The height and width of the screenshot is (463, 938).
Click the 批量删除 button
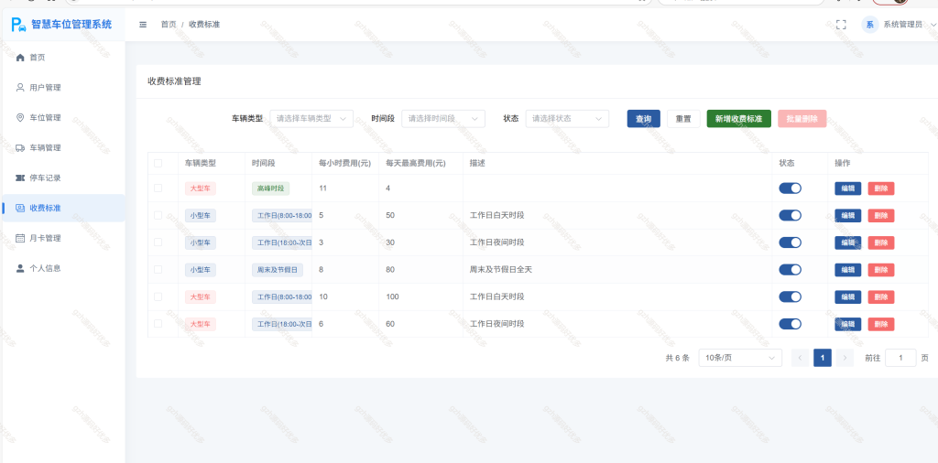(802, 119)
